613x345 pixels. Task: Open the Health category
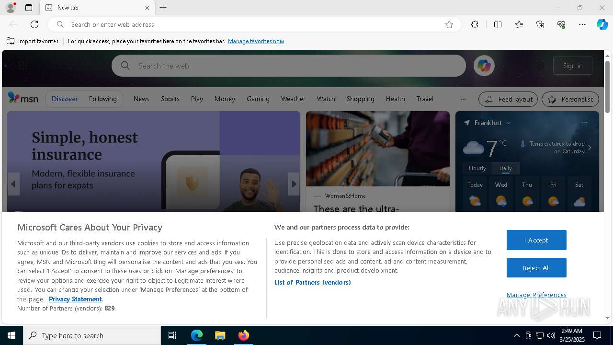tap(395, 99)
